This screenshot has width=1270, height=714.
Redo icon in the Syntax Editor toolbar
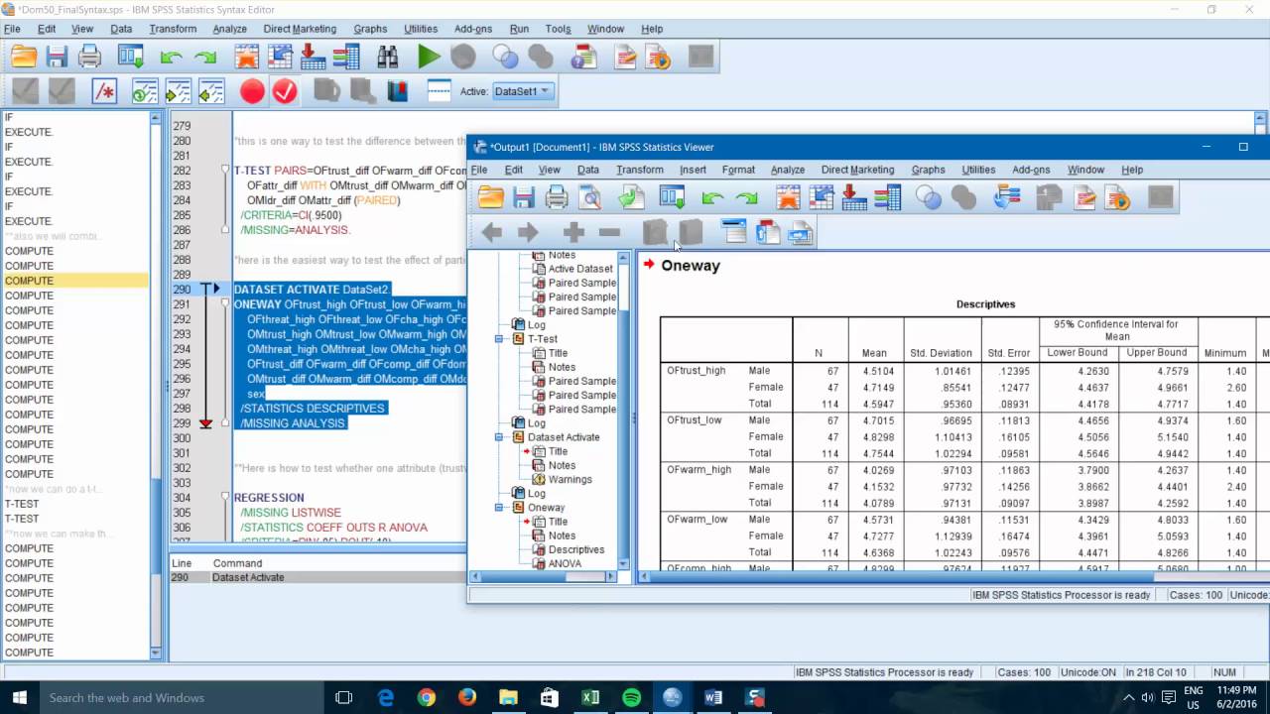205,58
